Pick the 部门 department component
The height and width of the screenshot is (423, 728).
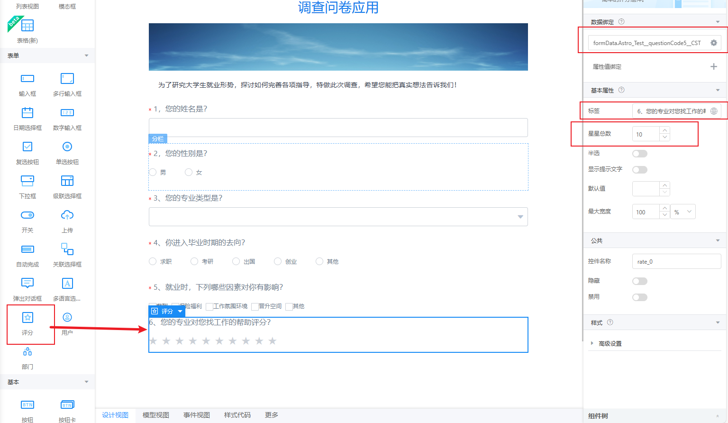(x=27, y=352)
